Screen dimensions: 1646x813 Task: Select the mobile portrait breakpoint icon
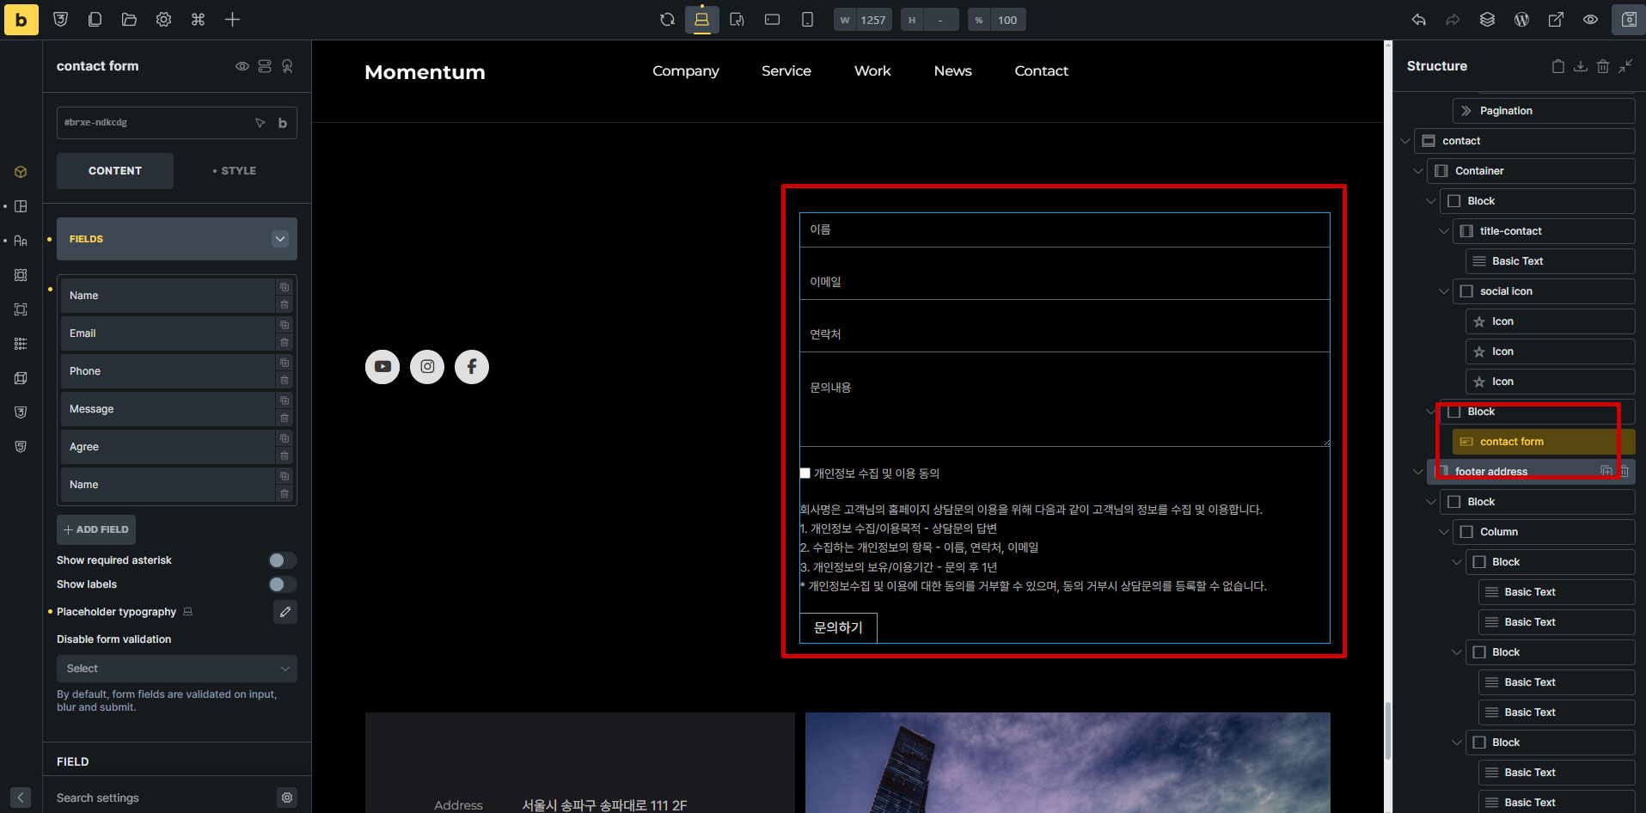pyautogui.click(x=807, y=20)
